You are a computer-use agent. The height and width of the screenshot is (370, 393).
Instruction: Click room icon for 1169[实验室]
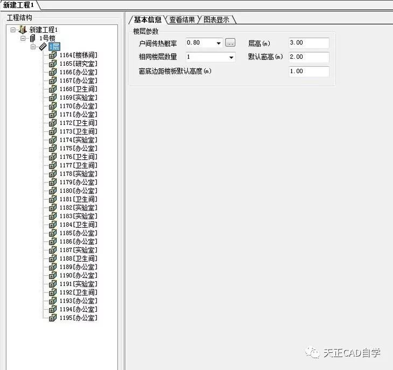[x=53, y=97]
